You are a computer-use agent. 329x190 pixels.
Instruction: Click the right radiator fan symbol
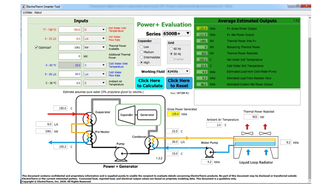coord(265,134)
